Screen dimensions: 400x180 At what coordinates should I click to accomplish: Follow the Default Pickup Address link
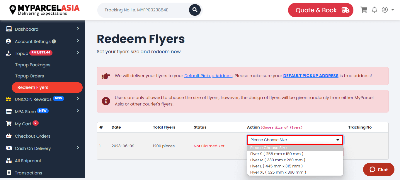click(x=208, y=76)
